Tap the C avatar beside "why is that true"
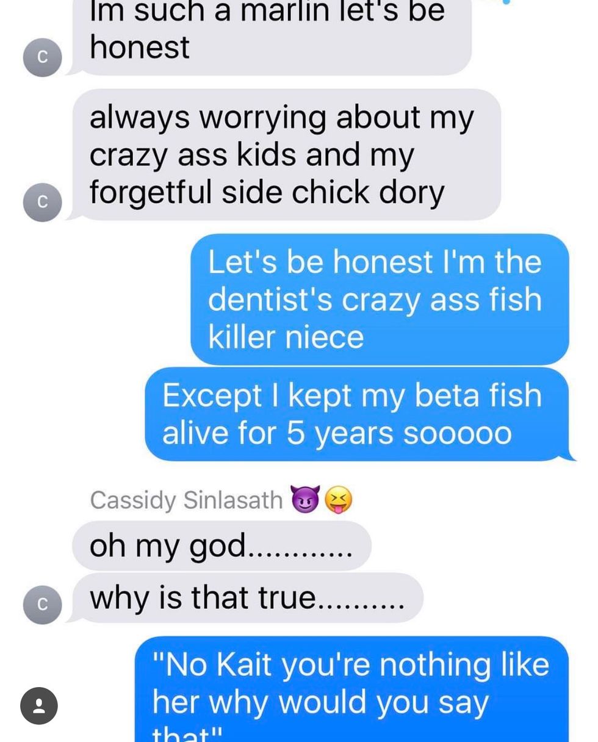This screenshot has width=598, height=742. pyautogui.click(x=42, y=604)
